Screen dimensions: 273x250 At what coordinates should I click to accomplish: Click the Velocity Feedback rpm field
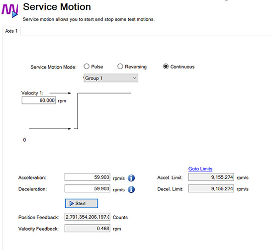pos(88,228)
